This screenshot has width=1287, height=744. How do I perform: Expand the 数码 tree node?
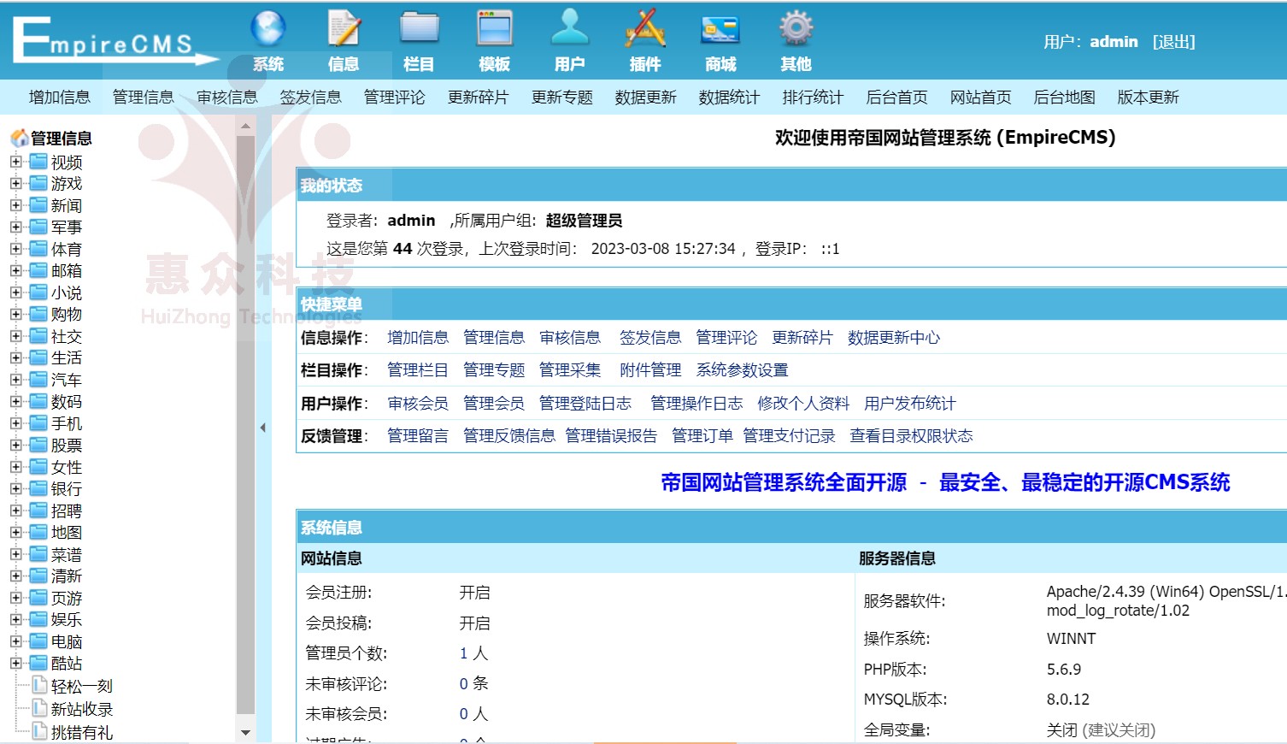tap(15, 401)
